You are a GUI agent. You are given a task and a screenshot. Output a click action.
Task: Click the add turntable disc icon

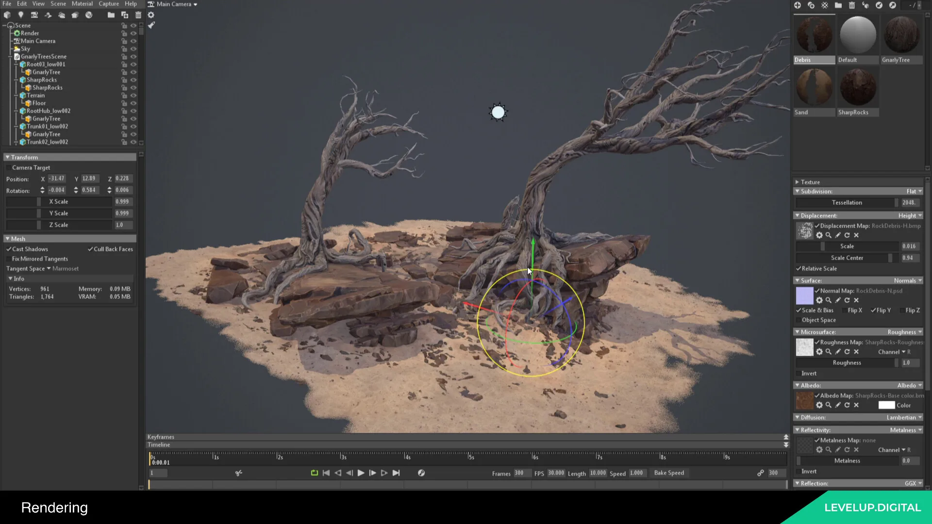tap(89, 15)
